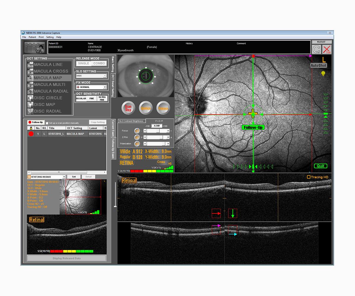355x296 pixels.
Task: Open the Patient menu
Action: (32, 37)
